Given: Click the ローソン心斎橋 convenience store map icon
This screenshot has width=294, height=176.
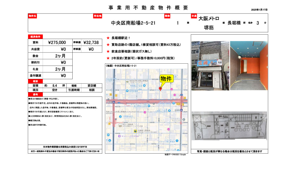Looking at the screenshot, I should 127,90.
